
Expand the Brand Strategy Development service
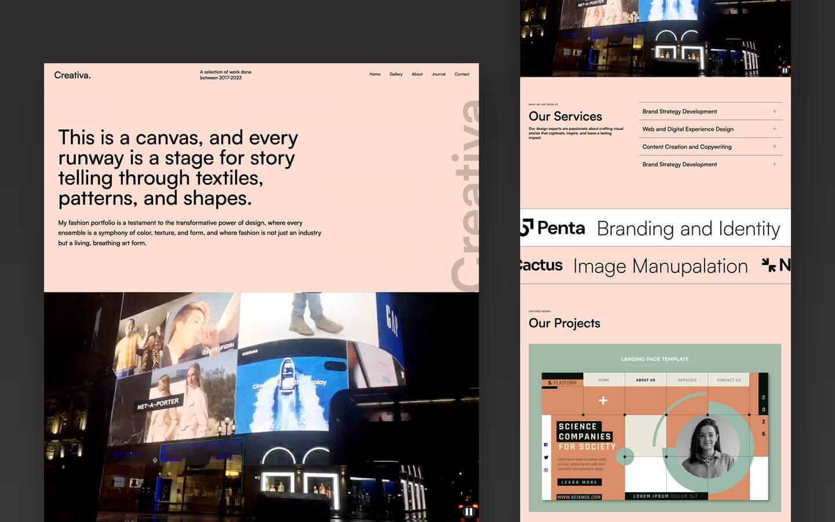pyautogui.click(x=774, y=111)
